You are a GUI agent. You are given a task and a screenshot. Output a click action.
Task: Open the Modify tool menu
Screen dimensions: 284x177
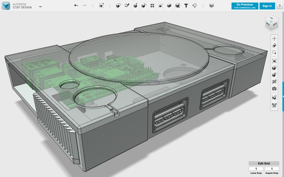(144, 6)
